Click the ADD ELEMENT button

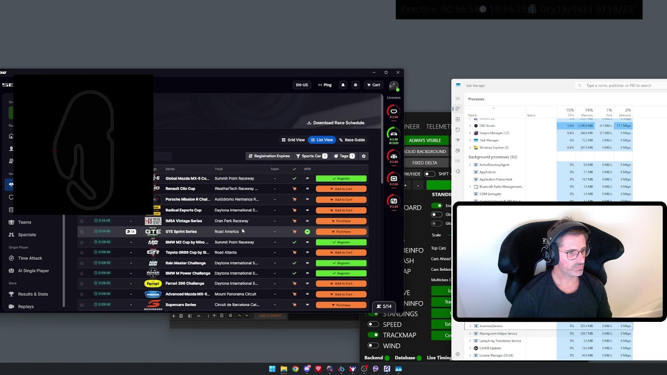coord(270,316)
